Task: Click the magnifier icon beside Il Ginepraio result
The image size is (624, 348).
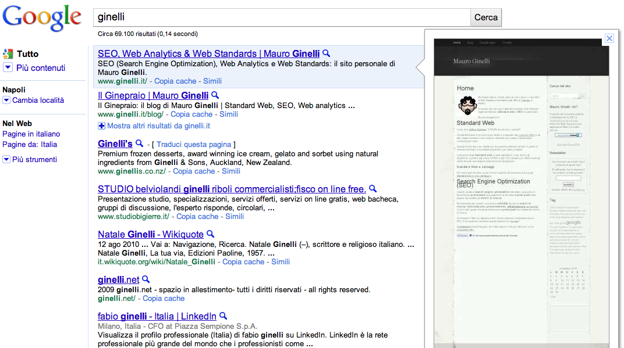Action: [215, 95]
